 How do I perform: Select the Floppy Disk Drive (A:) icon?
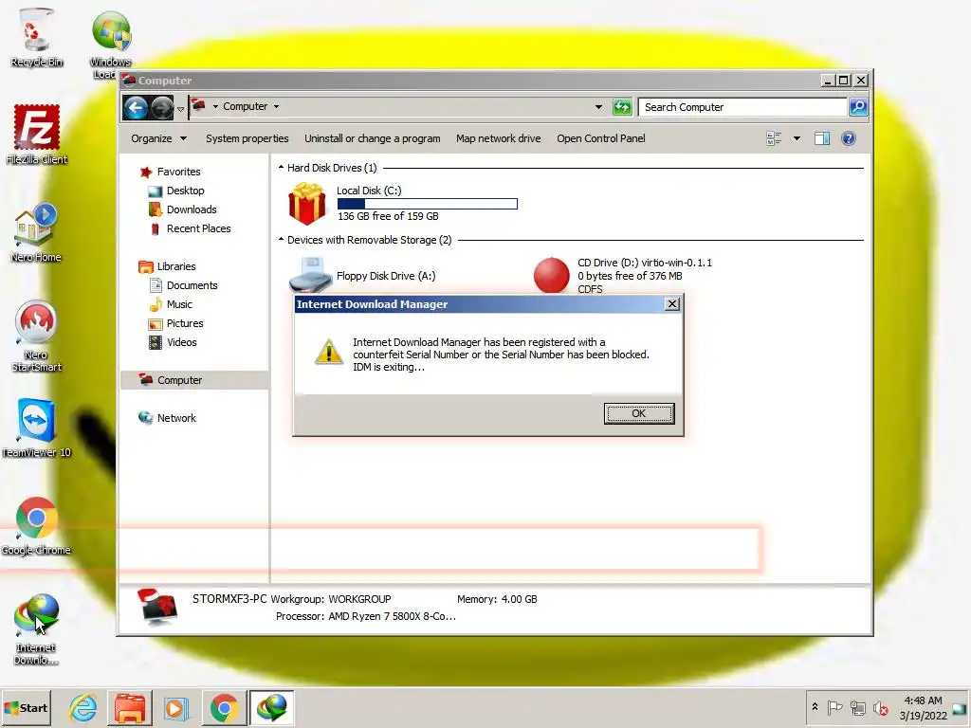311,276
